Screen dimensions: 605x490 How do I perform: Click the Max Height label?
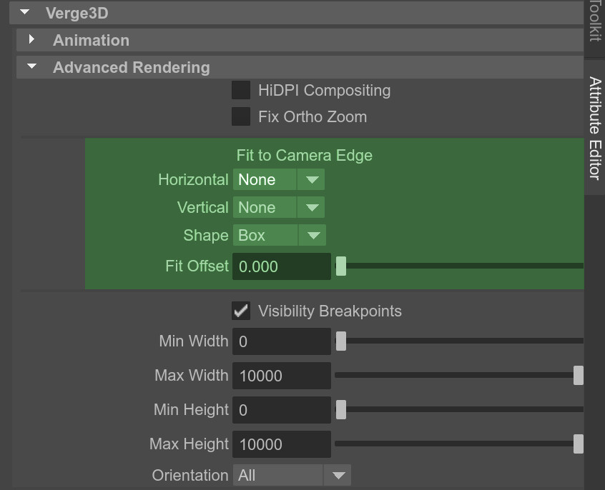tap(189, 444)
